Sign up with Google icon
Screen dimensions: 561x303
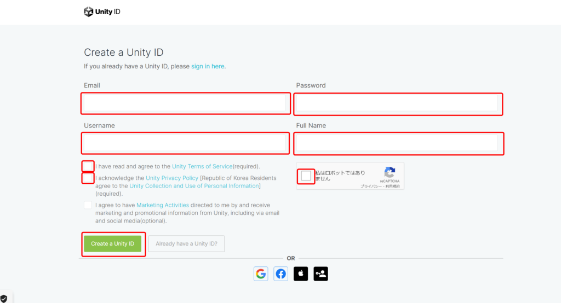(261, 273)
